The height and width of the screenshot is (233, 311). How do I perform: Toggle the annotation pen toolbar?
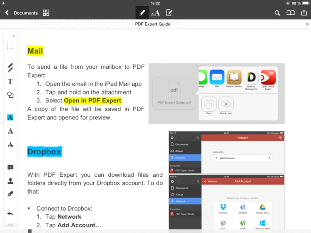pos(142,13)
